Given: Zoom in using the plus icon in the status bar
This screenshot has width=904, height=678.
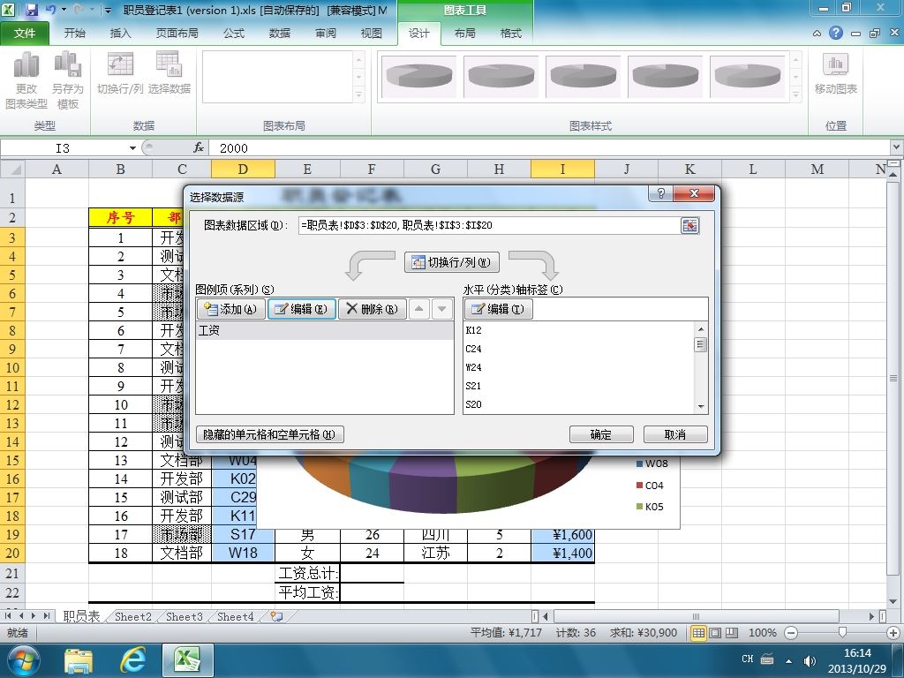Looking at the screenshot, I should 893,633.
